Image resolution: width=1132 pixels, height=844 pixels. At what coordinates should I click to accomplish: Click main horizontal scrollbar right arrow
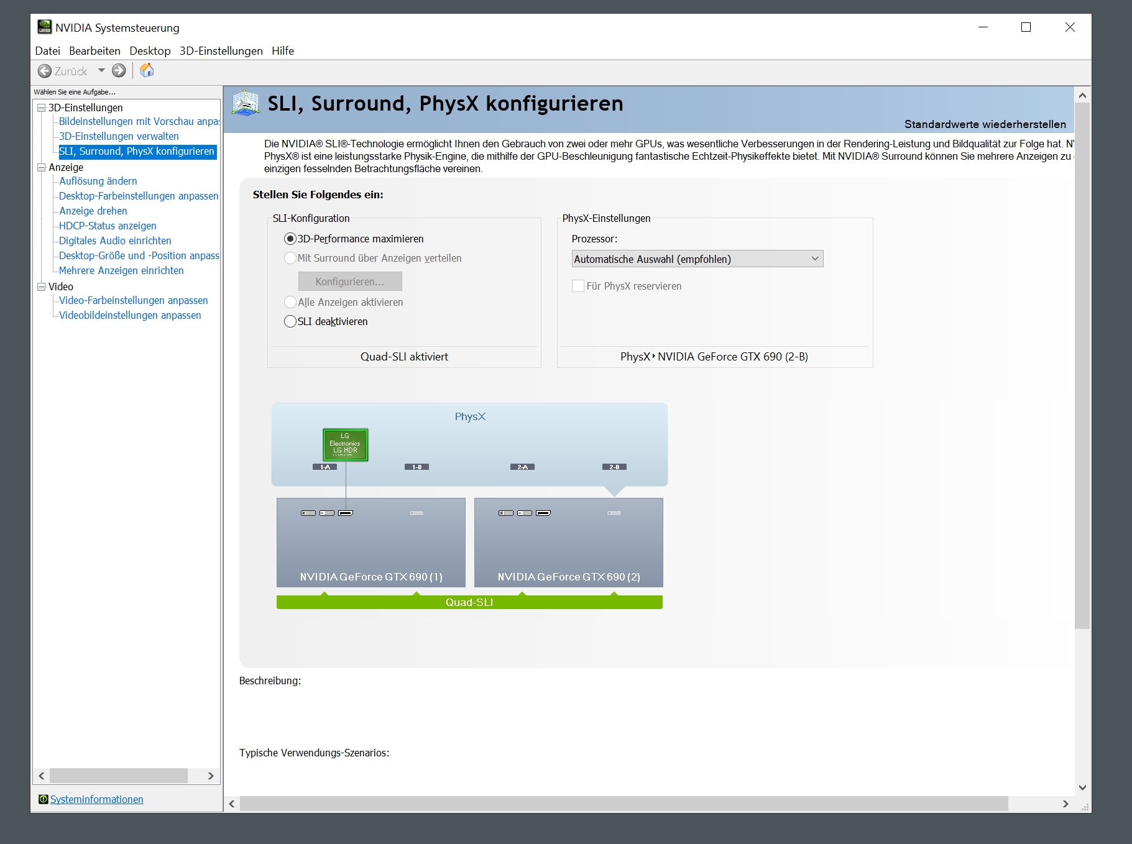1065,804
